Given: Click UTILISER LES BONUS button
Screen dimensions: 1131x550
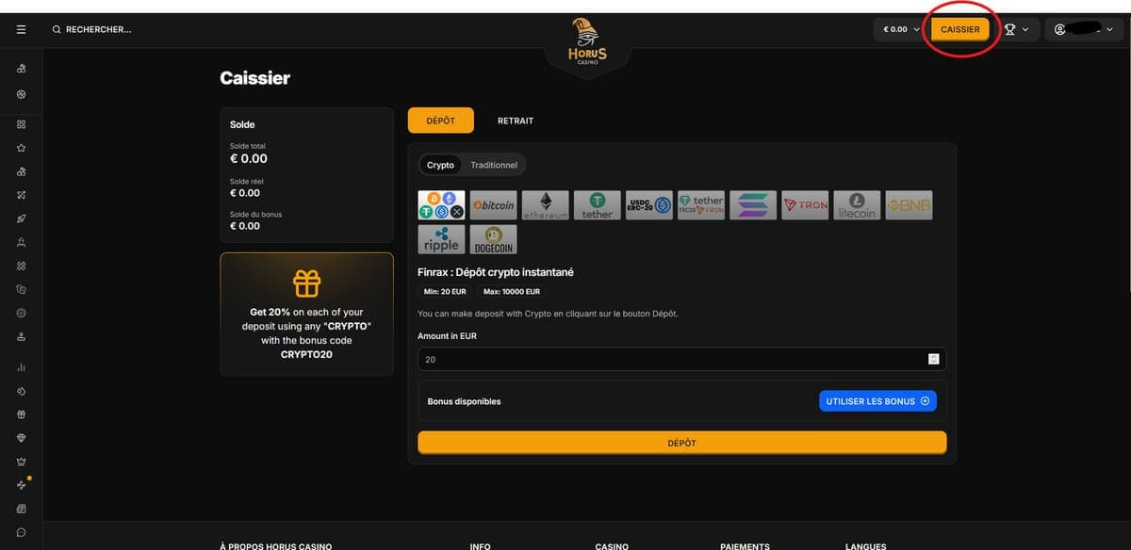Looking at the screenshot, I should (877, 401).
